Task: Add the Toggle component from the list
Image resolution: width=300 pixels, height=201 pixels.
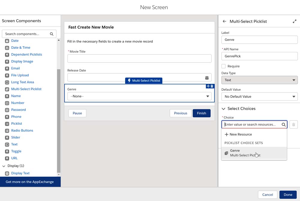Action: click(16, 151)
